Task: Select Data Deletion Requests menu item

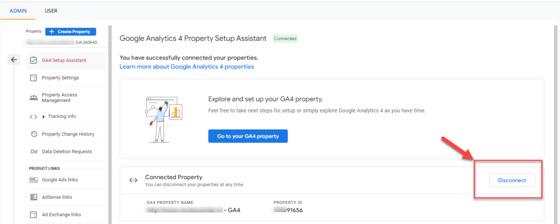Action: 67,151
